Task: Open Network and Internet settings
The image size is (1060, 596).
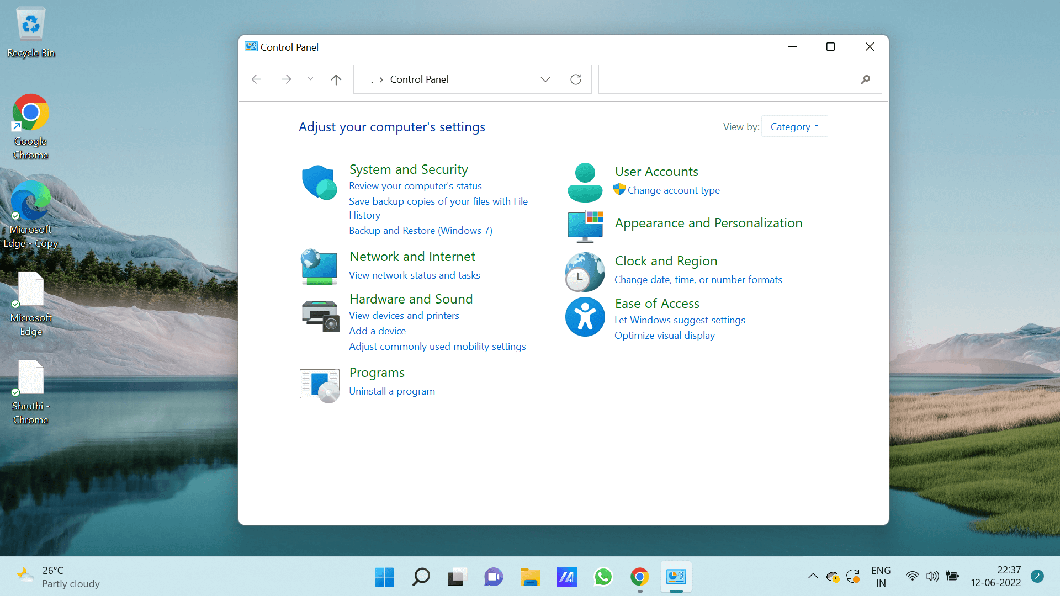Action: tap(412, 256)
